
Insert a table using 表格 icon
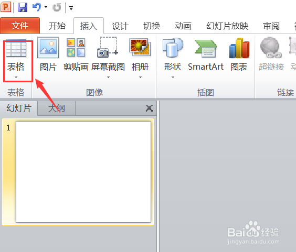point(16,48)
